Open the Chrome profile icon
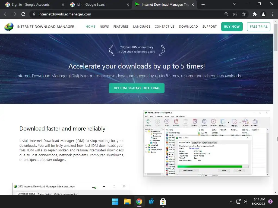The width and height of the screenshot is (278, 208). pyautogui.click(x=263, y=14)
